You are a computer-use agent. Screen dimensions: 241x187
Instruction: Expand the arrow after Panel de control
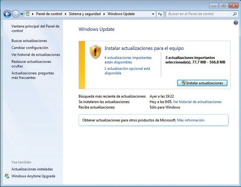[66, 14]
